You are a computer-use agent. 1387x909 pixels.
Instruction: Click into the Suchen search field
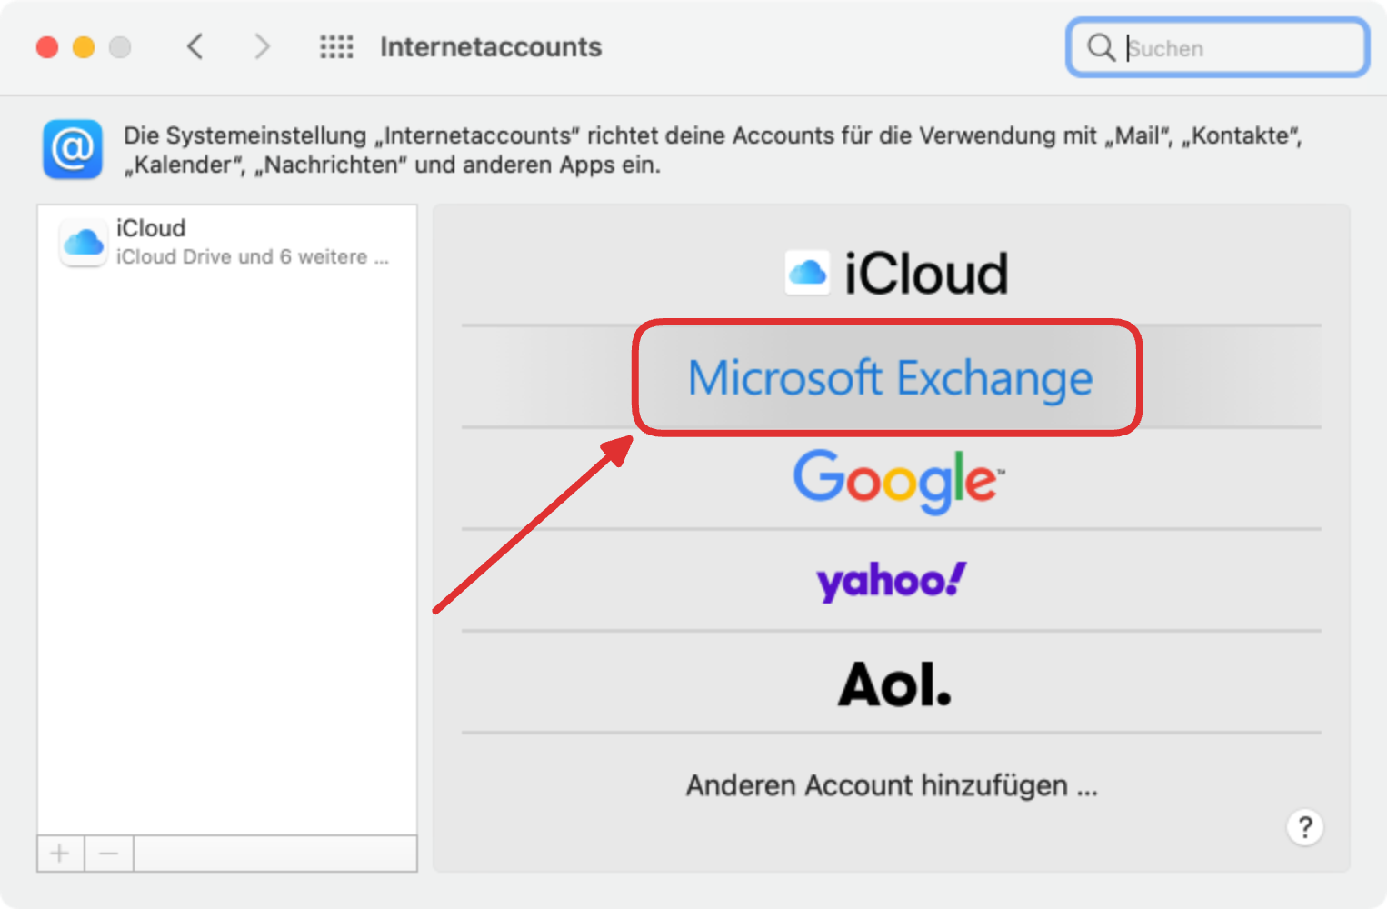[x=1236, y=48]
